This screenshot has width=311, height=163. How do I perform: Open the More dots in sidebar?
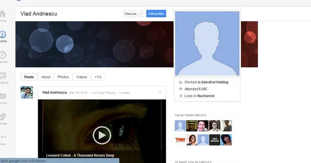click(x=3, y=137)
